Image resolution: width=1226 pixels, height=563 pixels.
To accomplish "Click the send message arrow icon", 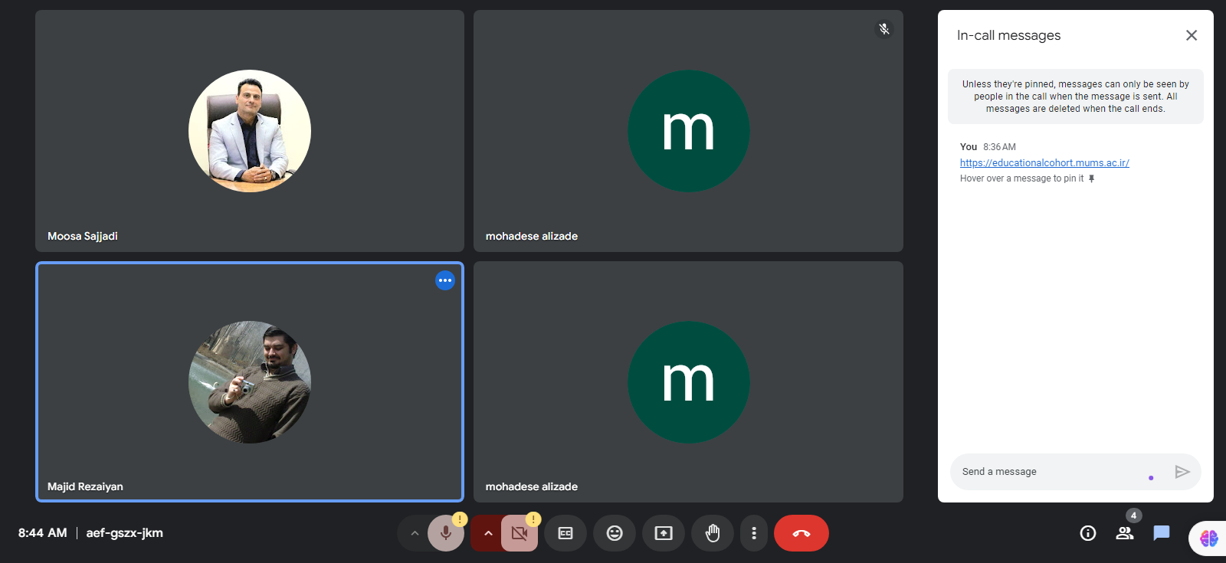I will pyautogui.click(x=1182, y=472).
